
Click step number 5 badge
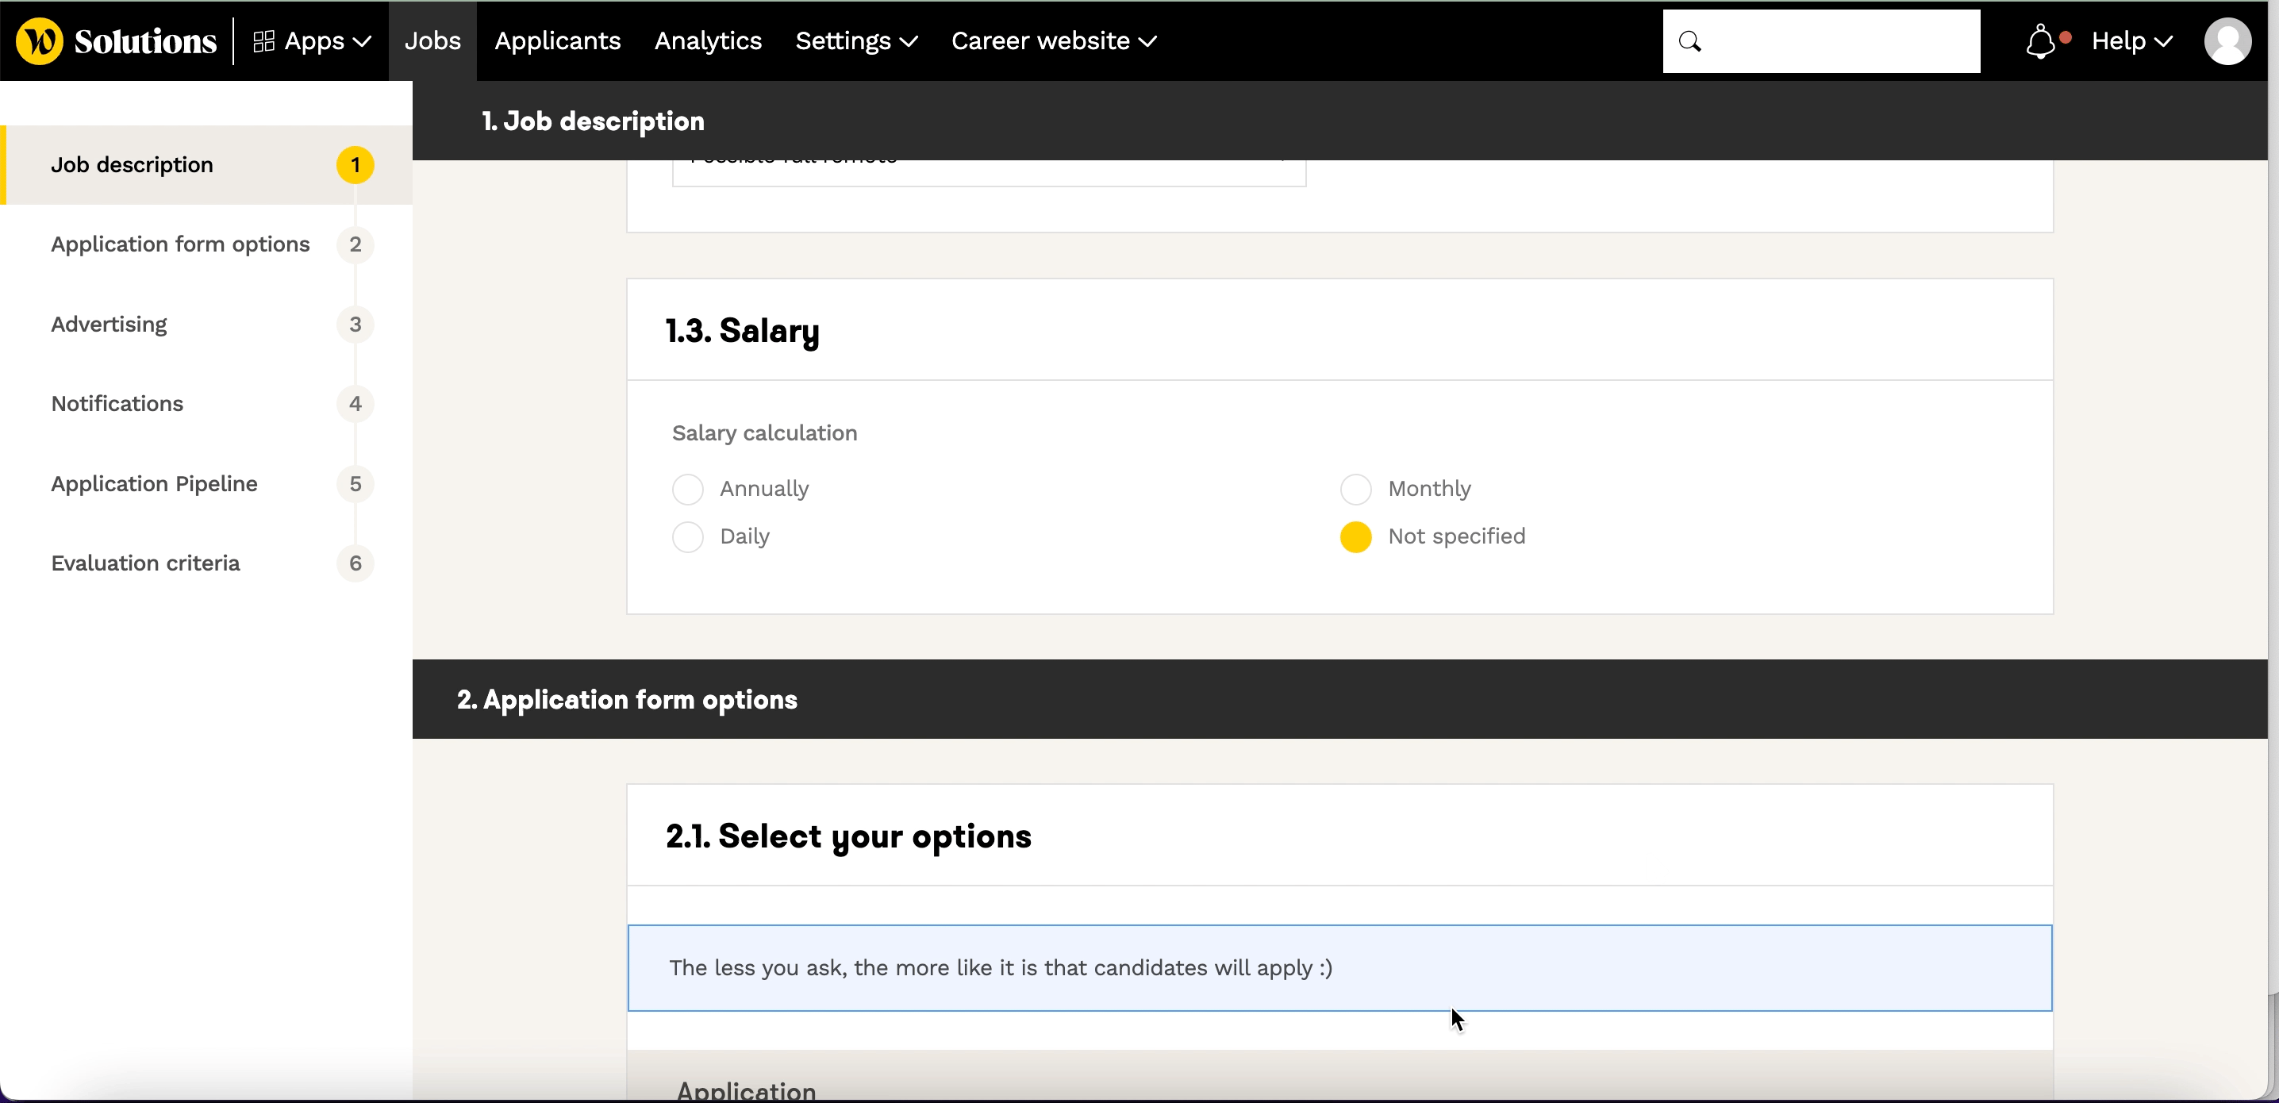(x=355, y=484)
